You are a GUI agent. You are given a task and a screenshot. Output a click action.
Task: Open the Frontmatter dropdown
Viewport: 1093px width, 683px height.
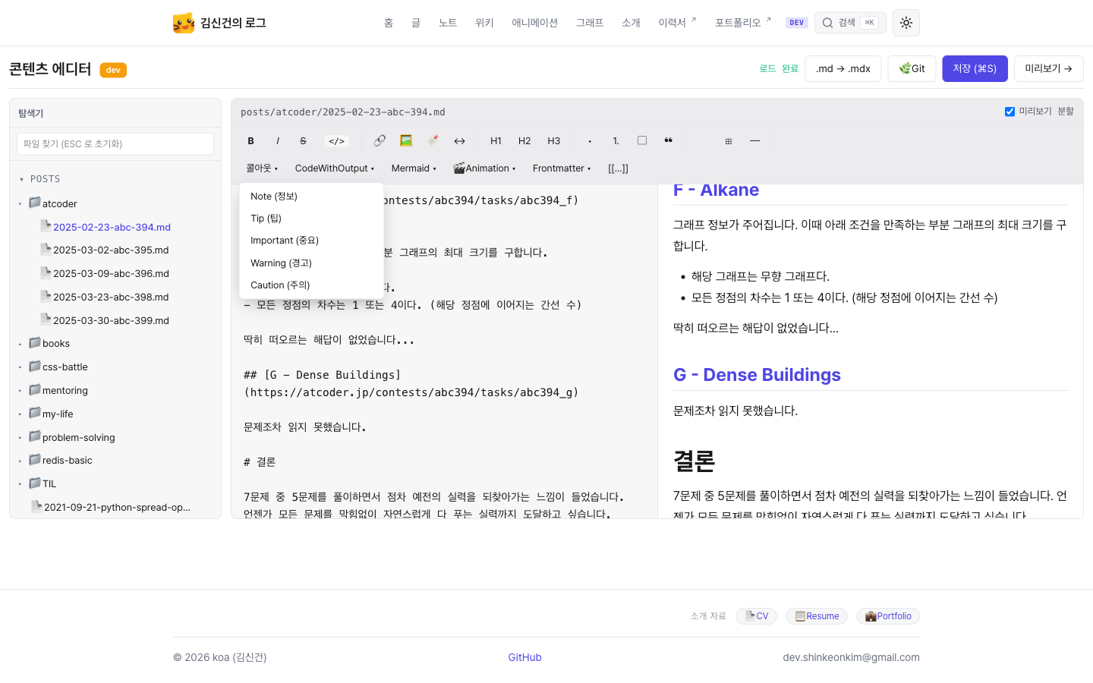coord(562,168)
